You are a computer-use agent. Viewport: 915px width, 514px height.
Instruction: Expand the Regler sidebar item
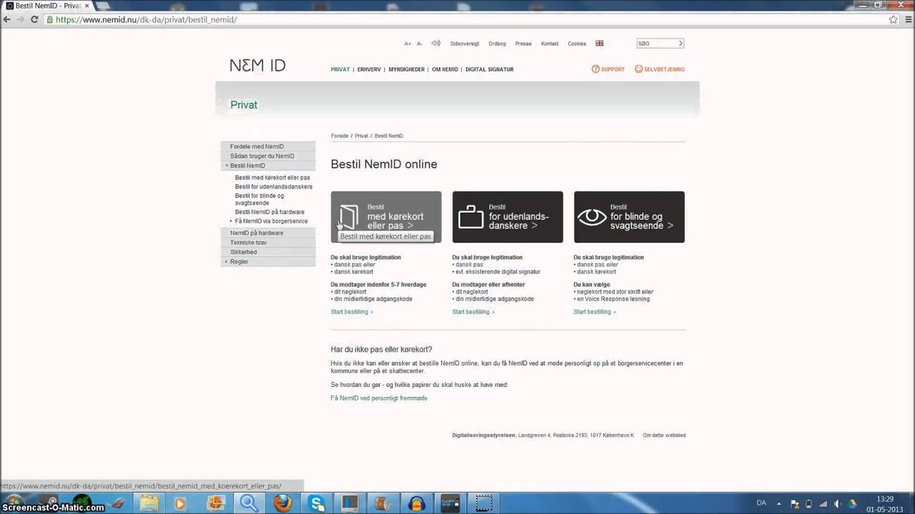(x=227, y=262)
